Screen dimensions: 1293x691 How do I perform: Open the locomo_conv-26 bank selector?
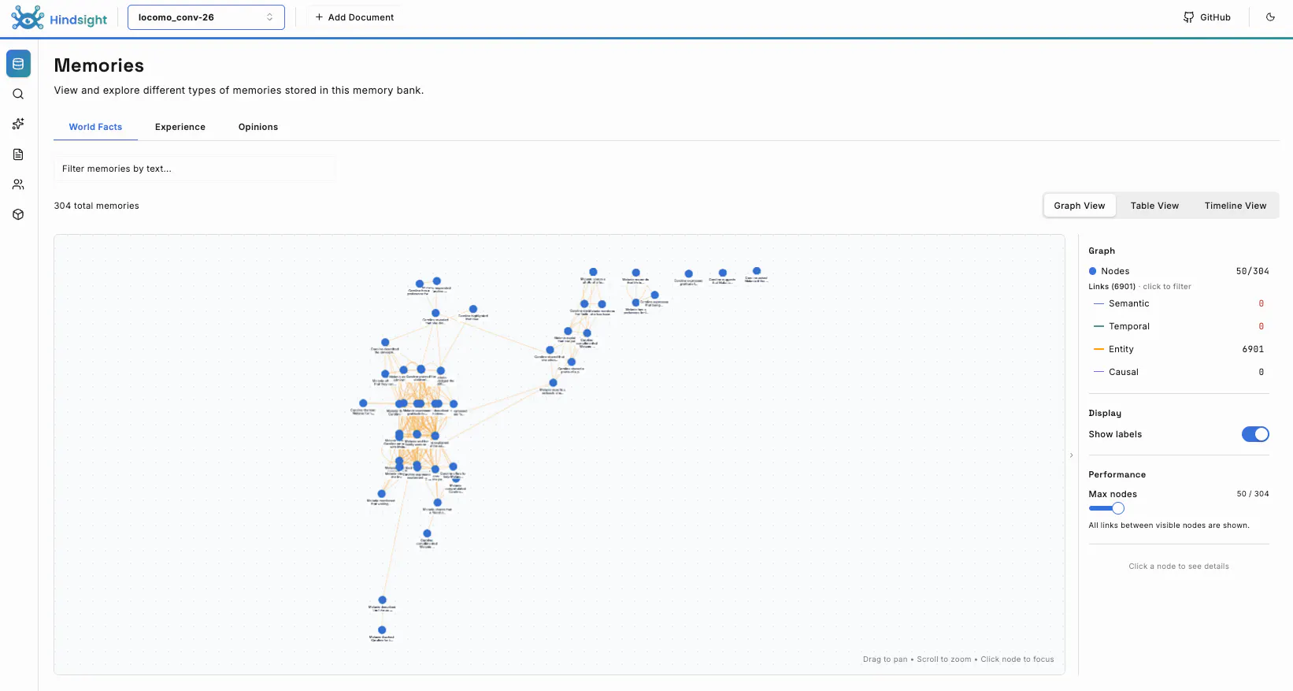[x=206, y=17]
